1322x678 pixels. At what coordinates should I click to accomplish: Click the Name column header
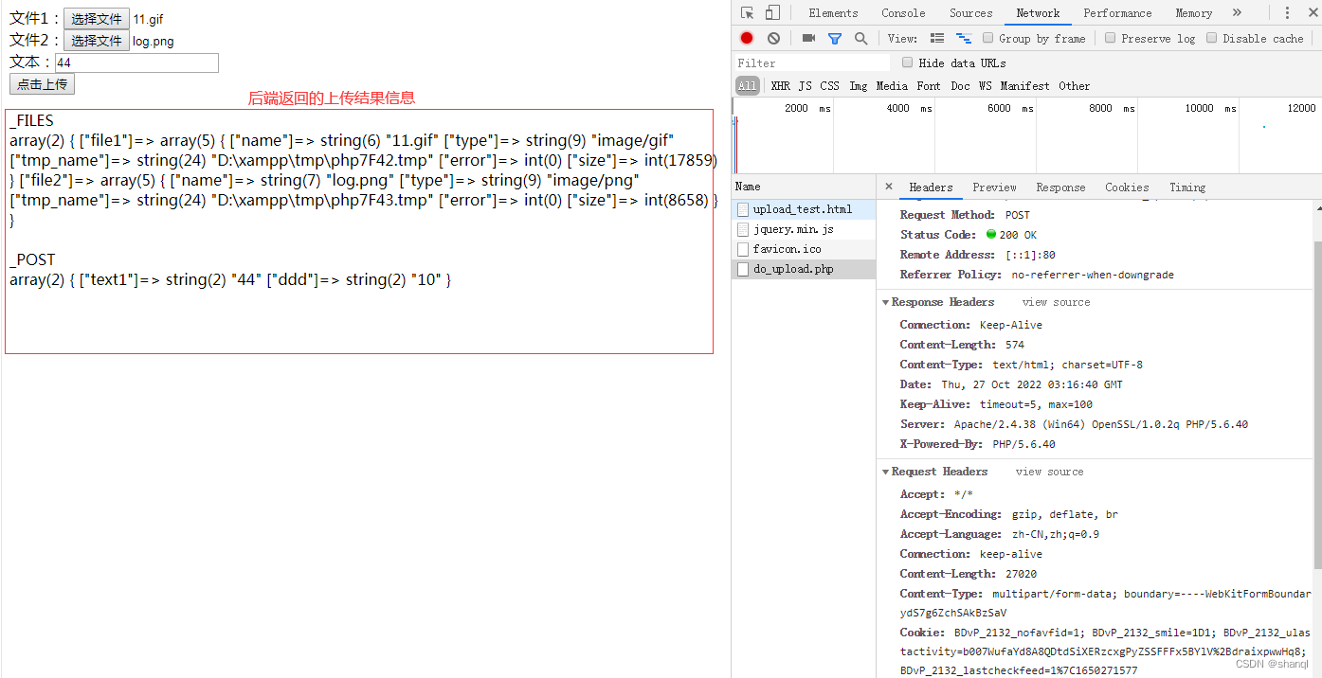[804, 187]
